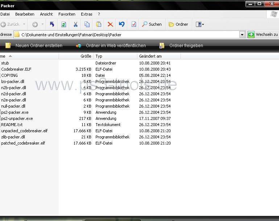Click the copy documents icon

tap(87, 24)
